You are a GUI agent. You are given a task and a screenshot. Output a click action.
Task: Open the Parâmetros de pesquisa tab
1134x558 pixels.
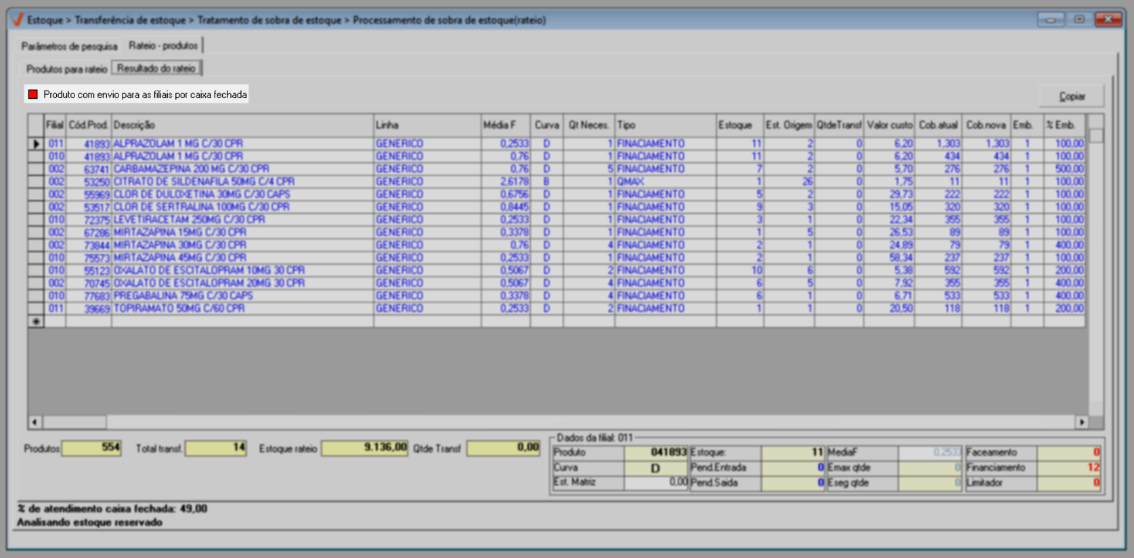coord(69,47)
